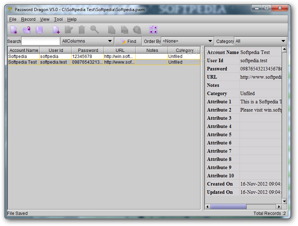Image resolution: width=298 pixels, height=226 pixels.
Task: Click the scroll left arrow in details panel
Action: point(207,207)
